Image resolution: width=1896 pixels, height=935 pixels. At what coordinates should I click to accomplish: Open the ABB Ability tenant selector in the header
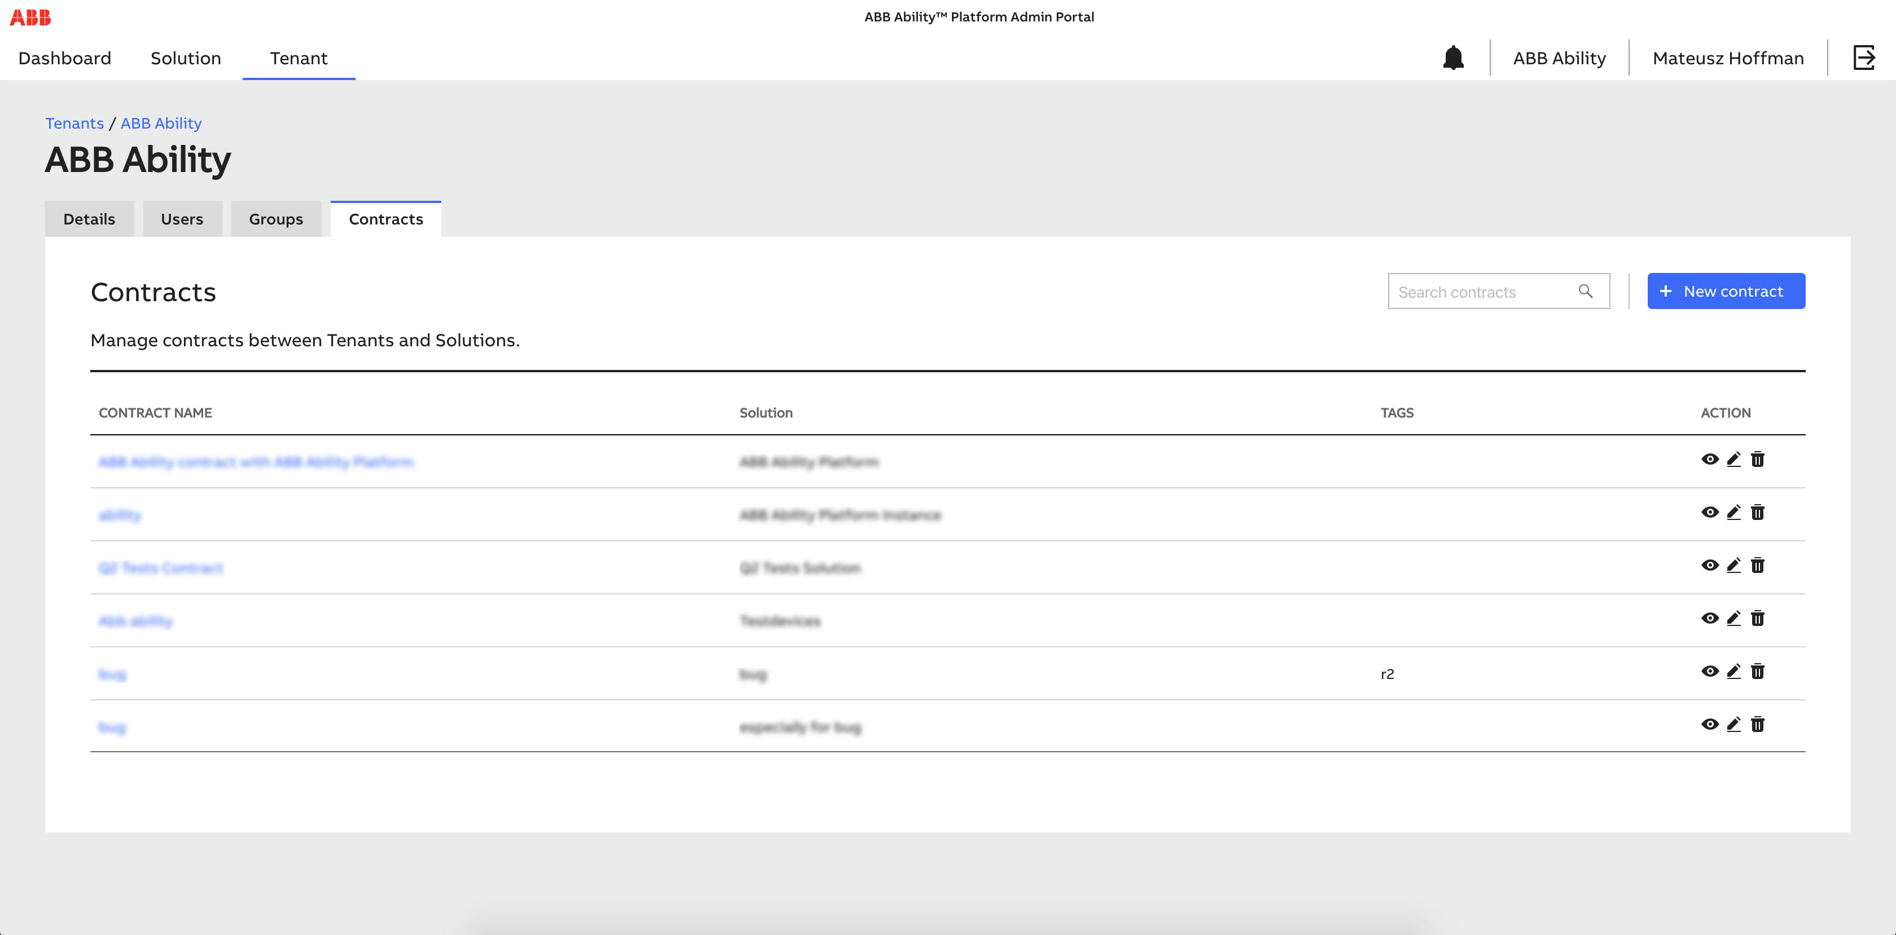1559,58
